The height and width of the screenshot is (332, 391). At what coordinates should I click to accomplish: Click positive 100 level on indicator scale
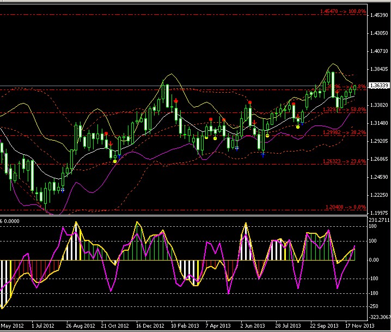click(372, 241)
